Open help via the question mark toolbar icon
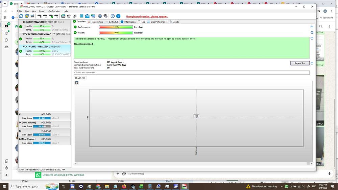 [x=113, y=16]
